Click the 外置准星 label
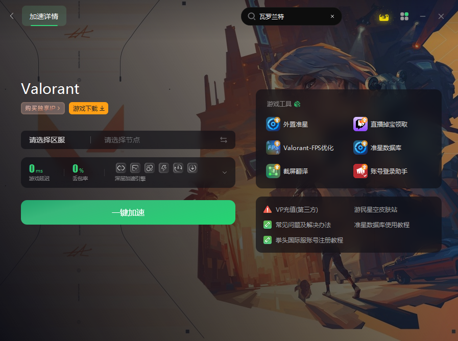This screenshot has width=458, height=341. click(296, 125)
